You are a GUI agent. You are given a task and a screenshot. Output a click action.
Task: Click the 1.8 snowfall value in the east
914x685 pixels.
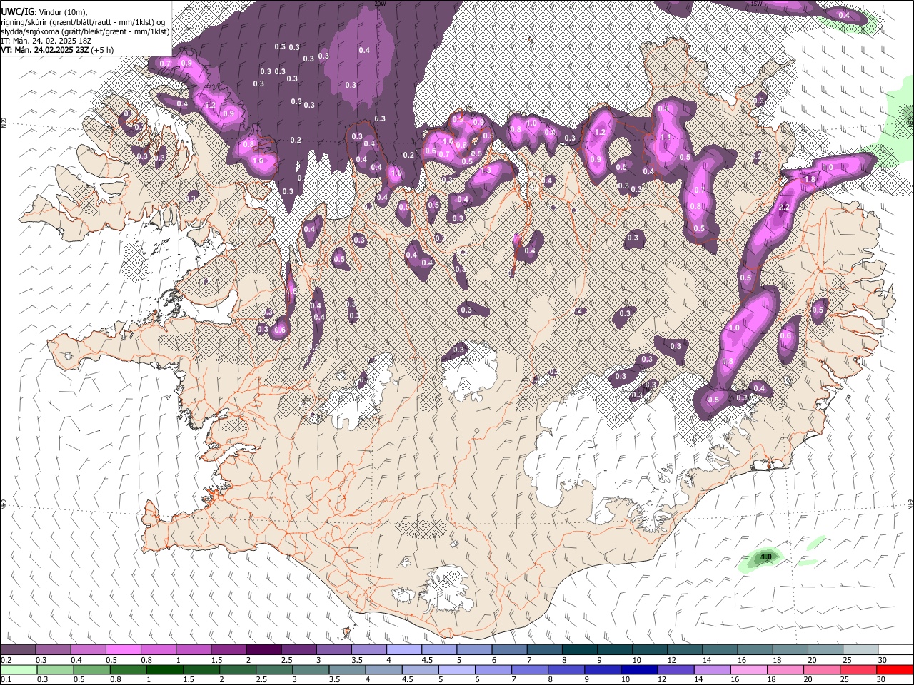(x=810, y=179)
